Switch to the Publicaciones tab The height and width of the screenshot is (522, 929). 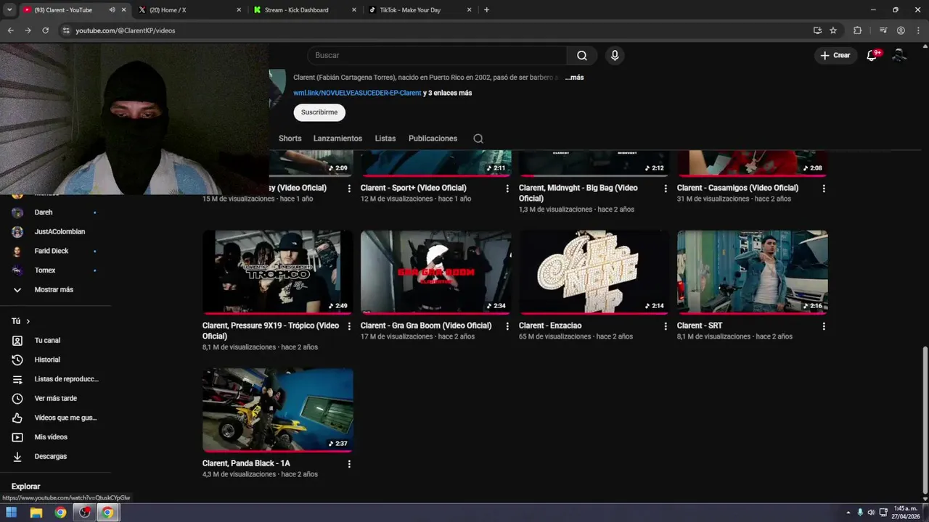pyautogui.click(x=433, y=138)
